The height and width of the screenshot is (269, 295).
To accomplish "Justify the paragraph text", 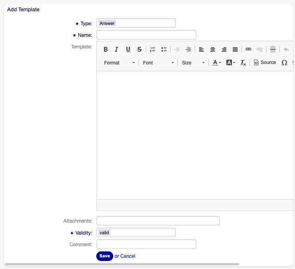I will [235, 49].
